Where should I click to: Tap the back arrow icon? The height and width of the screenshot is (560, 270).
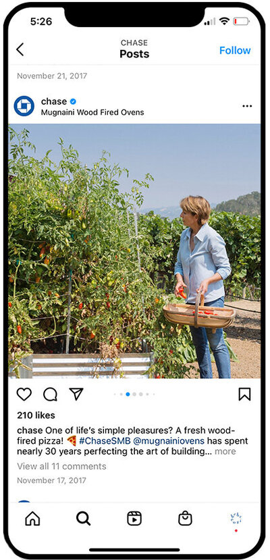pos(20,49)
